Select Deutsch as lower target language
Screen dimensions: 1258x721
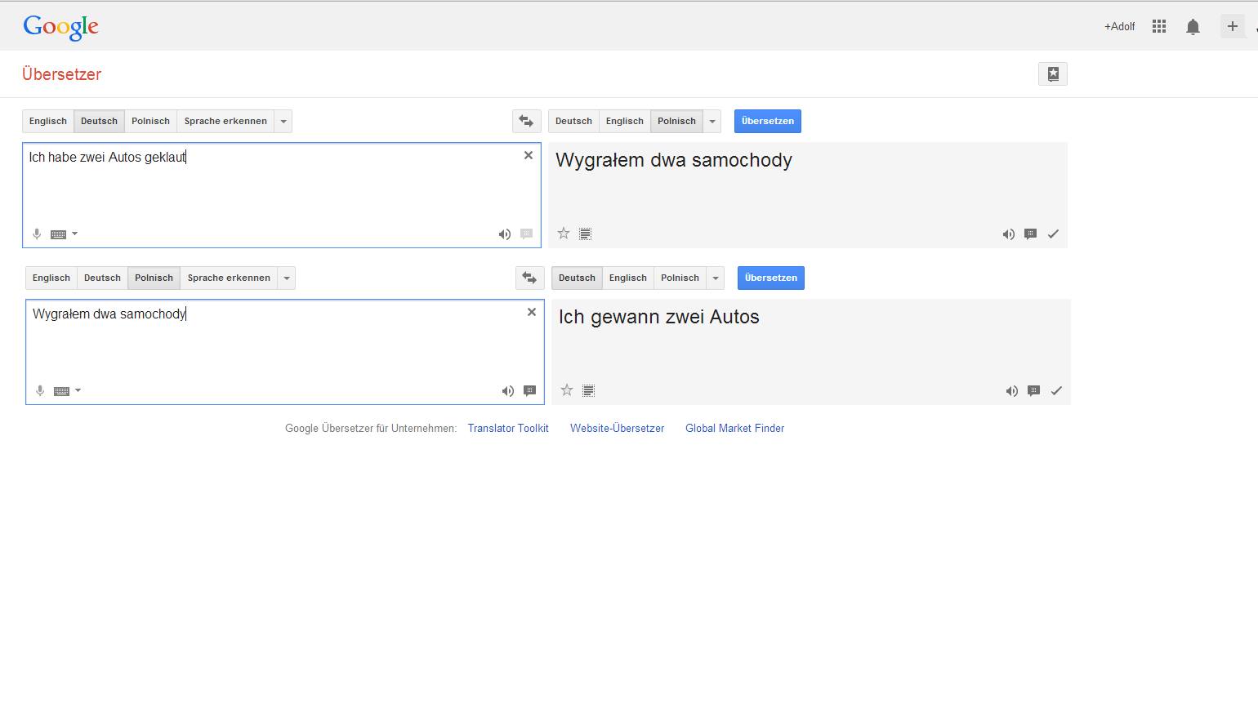[x=577, y=278]
